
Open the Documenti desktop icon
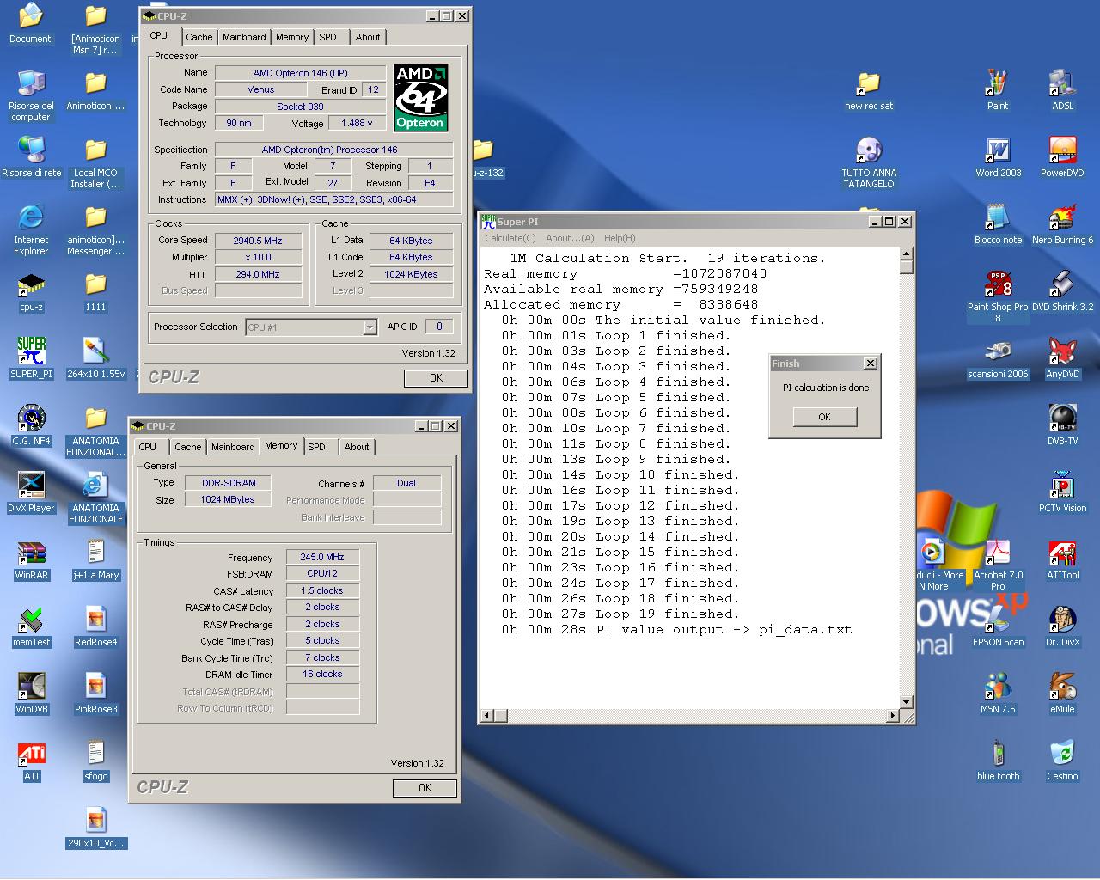pos(31,23)
